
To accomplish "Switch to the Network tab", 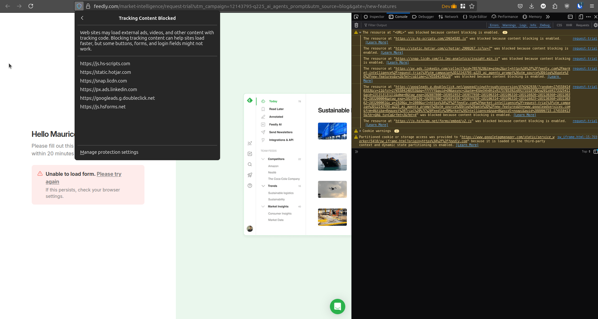I will [448, 17].
